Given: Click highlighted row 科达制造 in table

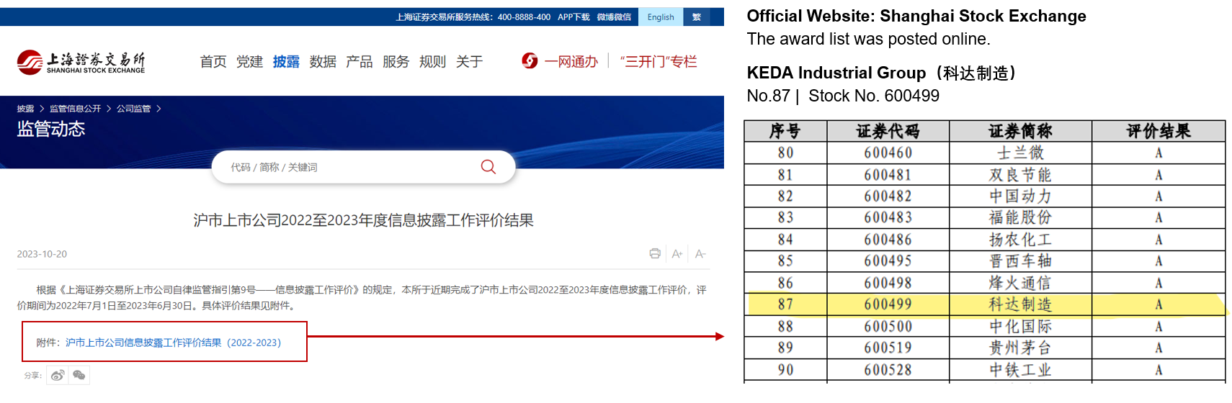Looking at the screenshot, I should pos(1019,304).
